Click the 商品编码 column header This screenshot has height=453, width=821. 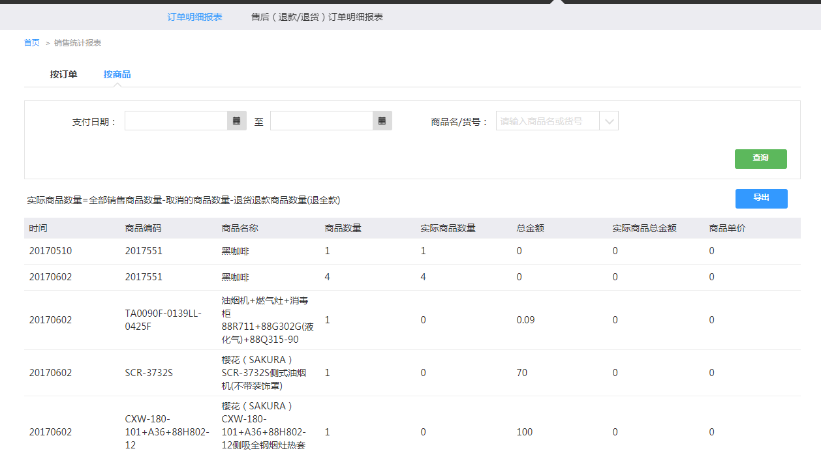click(x=144, y=228)
